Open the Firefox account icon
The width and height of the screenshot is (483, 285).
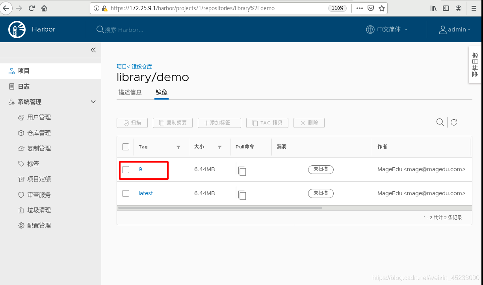(x=459, y=8)
